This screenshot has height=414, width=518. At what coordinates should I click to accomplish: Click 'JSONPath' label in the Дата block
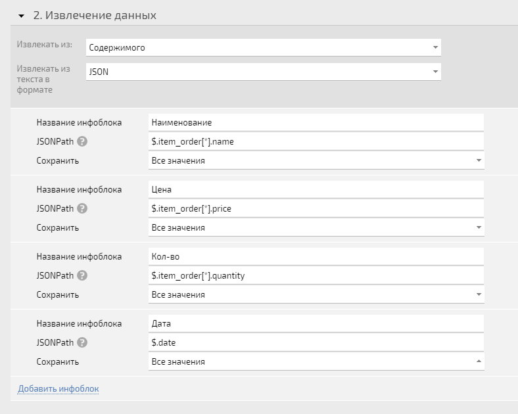(55, 342)
